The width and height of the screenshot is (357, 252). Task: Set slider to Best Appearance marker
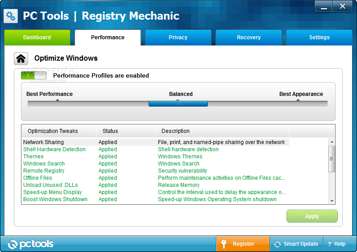(298, 100)
